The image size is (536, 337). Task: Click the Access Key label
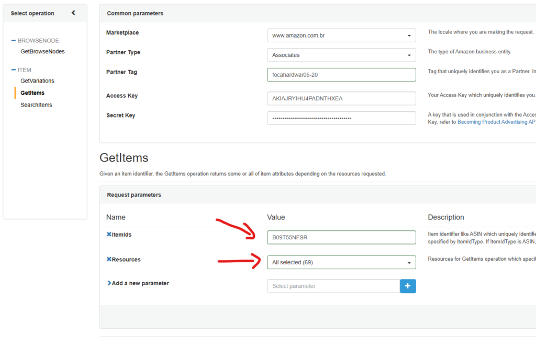[121, 96]
